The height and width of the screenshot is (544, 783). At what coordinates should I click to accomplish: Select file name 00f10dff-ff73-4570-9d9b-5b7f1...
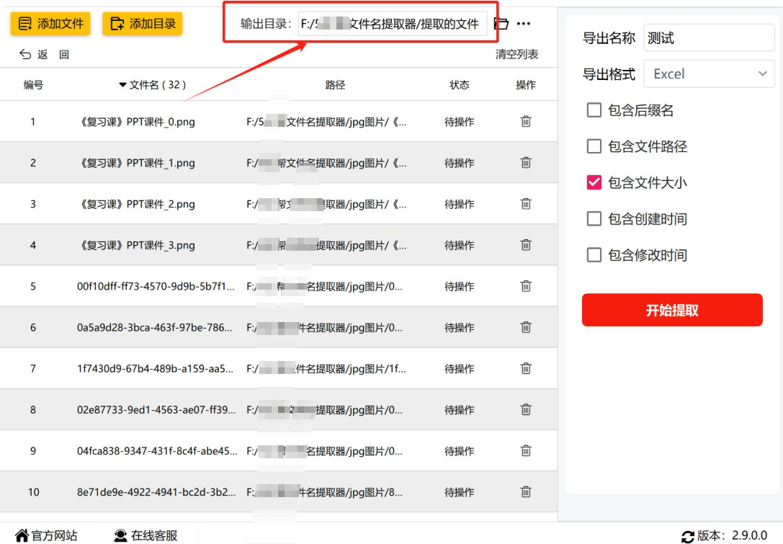click(156, 286)
